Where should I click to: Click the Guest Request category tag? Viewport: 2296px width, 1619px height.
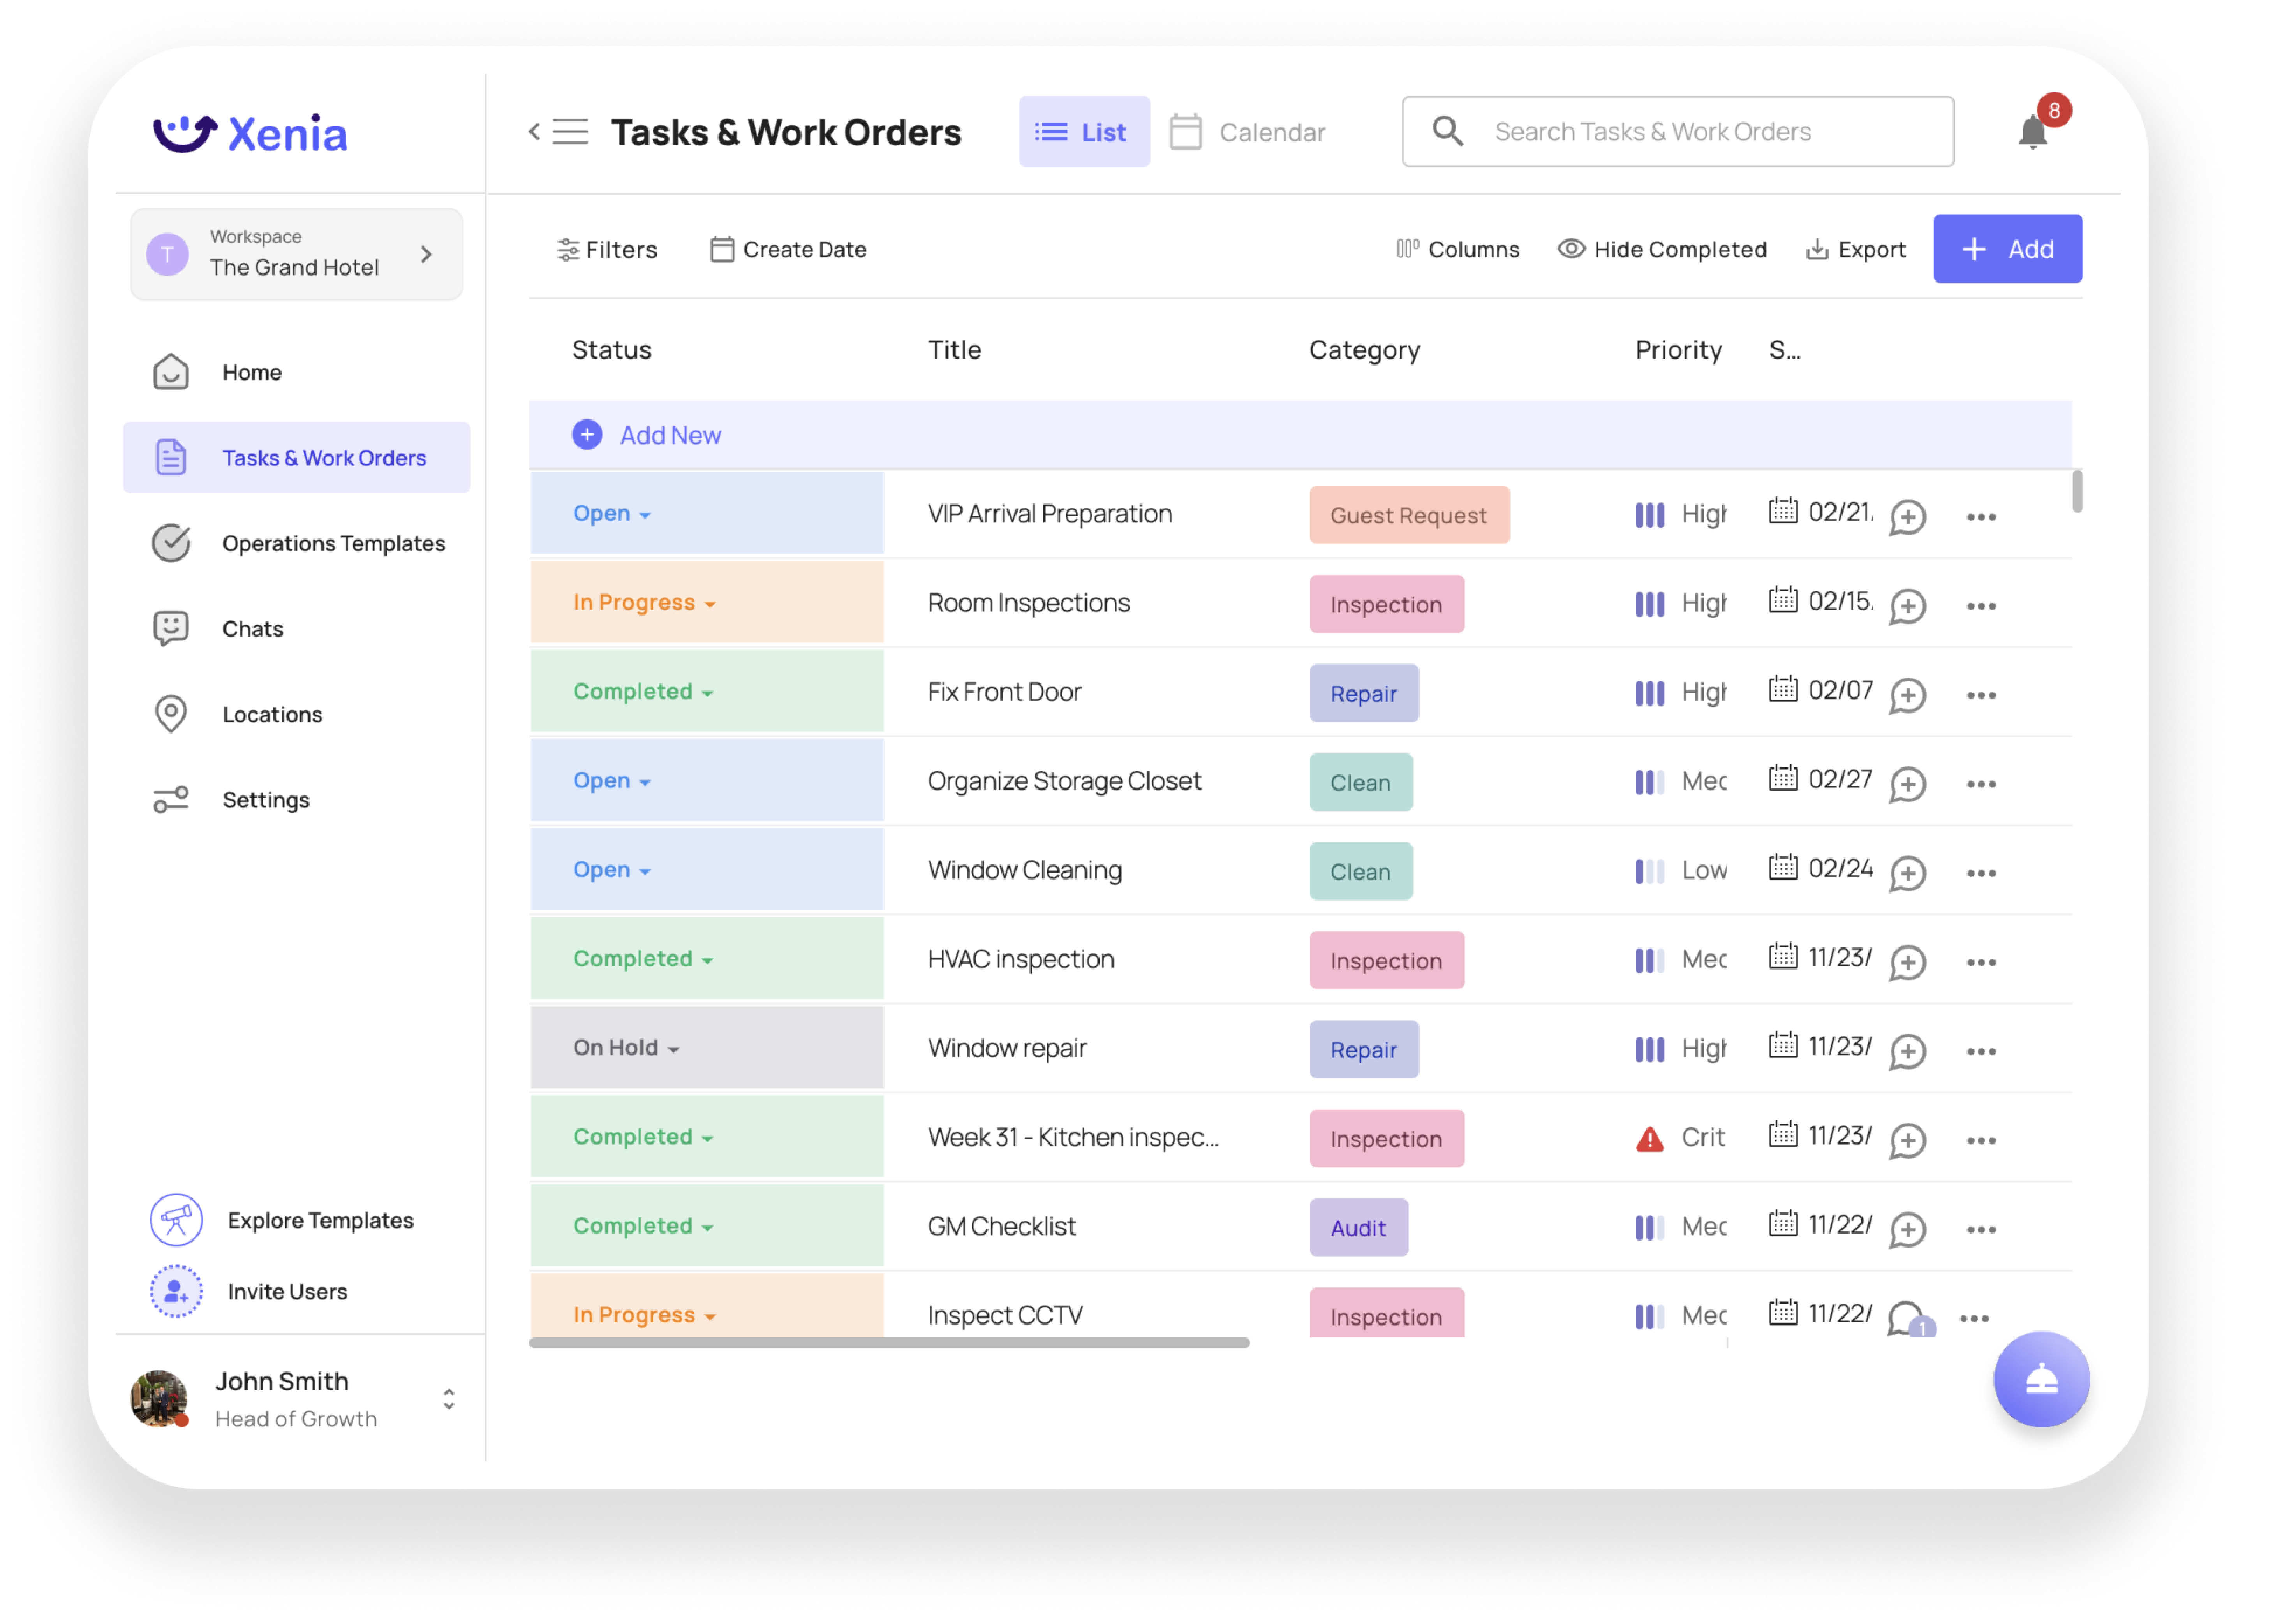[x=1409, y=515]
